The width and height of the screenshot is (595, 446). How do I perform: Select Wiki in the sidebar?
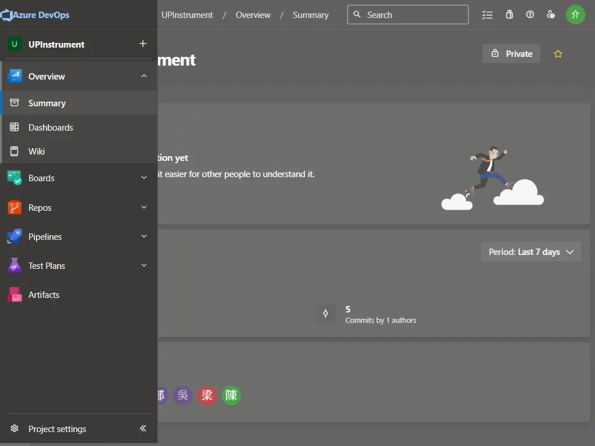click(79, 152)
